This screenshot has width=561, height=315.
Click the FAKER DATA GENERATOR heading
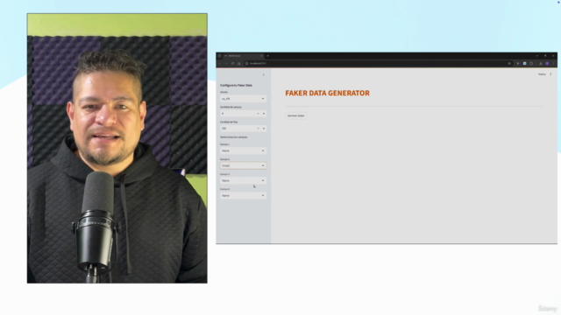[327, 94]
